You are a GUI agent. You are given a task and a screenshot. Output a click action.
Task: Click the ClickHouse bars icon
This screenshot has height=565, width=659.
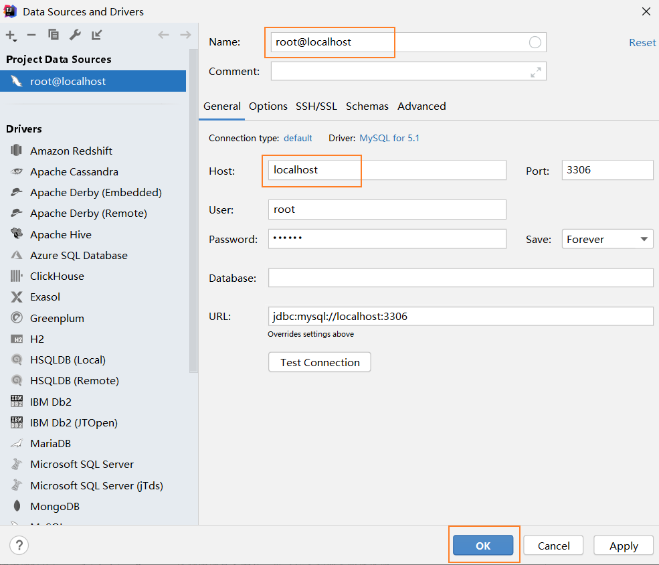16,276
